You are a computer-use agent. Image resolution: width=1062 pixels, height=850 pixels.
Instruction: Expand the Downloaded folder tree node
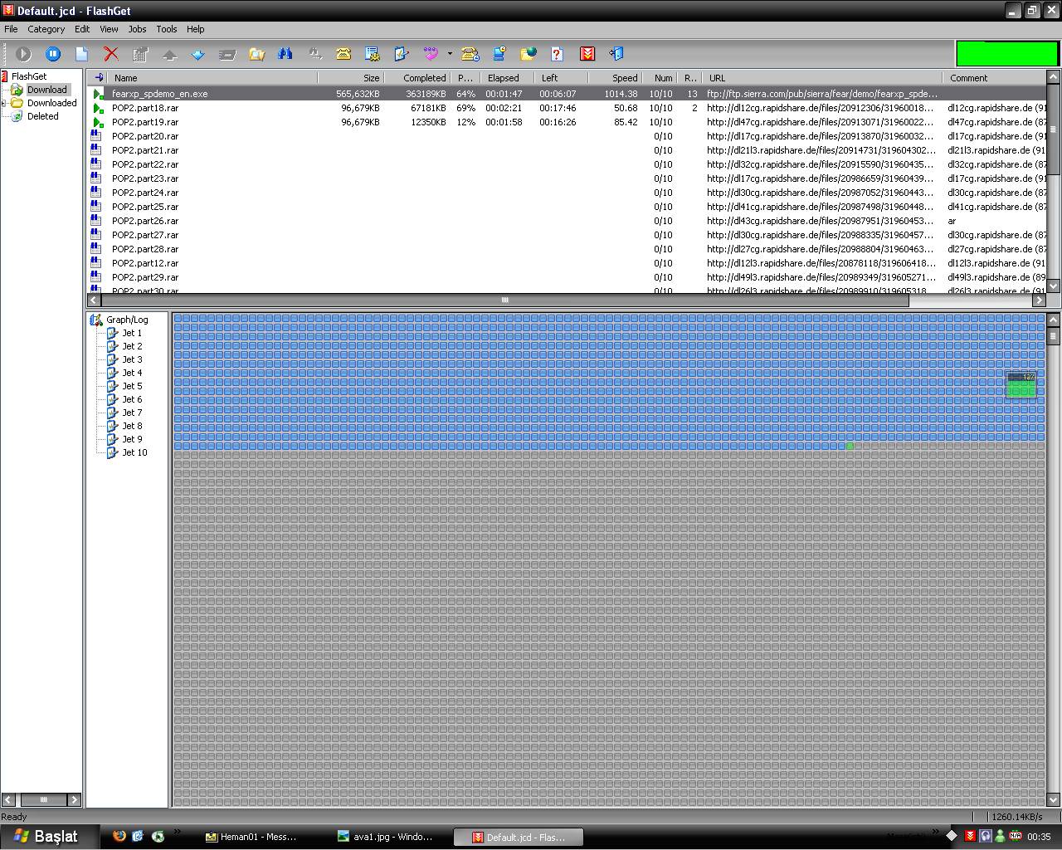[x=4, y=103]
